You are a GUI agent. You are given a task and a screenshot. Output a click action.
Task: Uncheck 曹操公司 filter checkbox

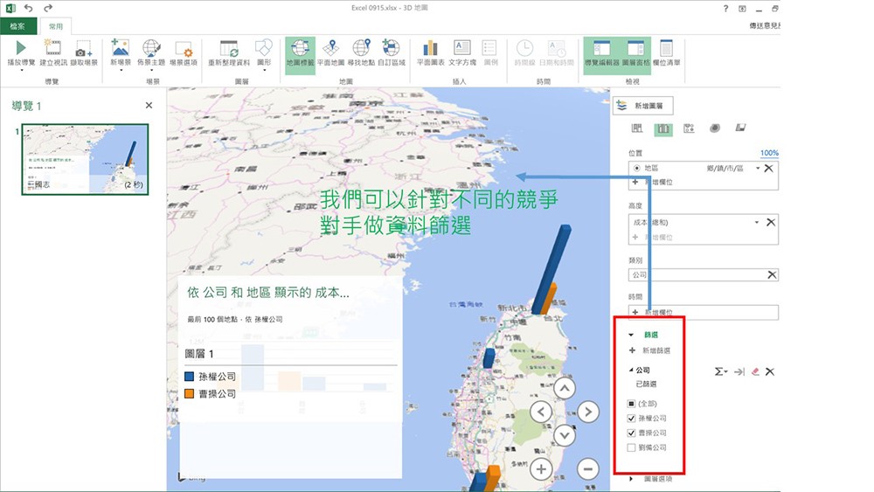tap(631, 433)
